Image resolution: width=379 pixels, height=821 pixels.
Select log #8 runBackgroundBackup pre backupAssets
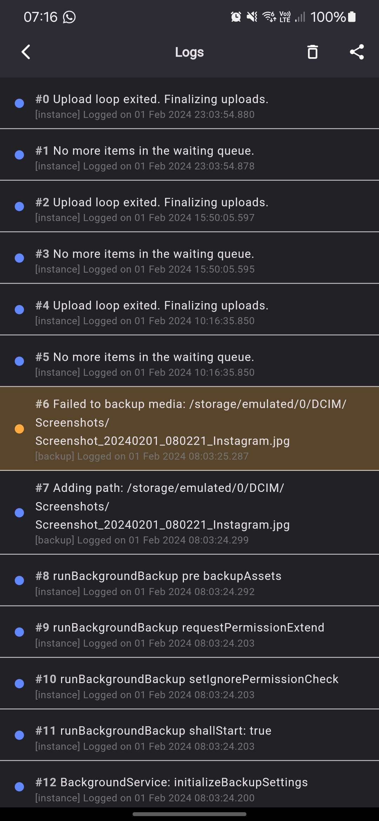(189, 580)
